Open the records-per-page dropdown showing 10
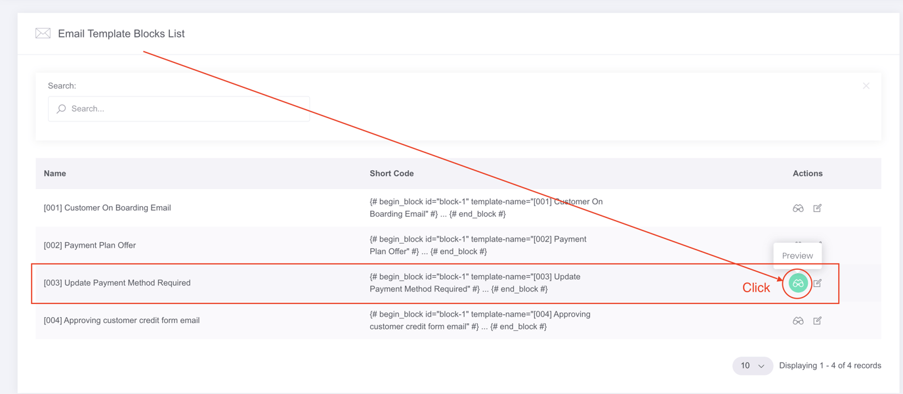Viewport: 903px width, 394px height. click(x=753, y=366)
